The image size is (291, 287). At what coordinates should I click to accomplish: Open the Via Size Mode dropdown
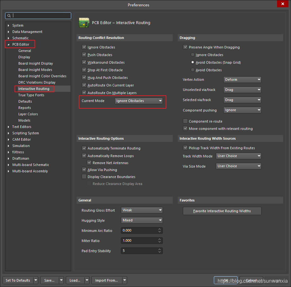pos(238,166)
